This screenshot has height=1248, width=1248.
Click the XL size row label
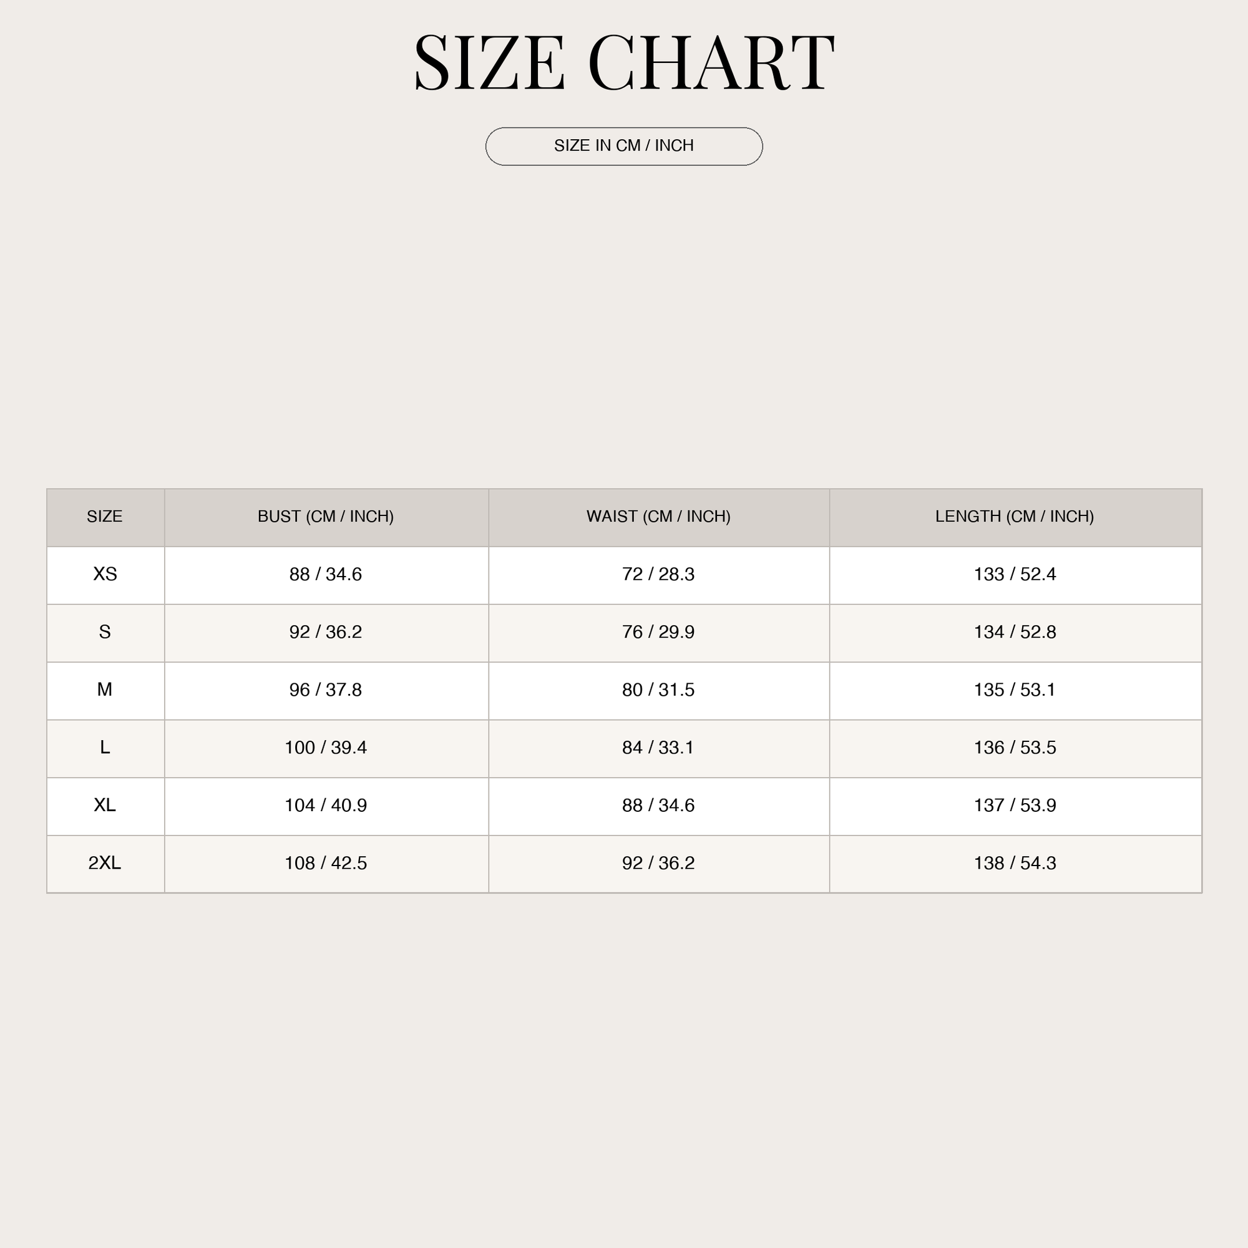coord(105,805)
